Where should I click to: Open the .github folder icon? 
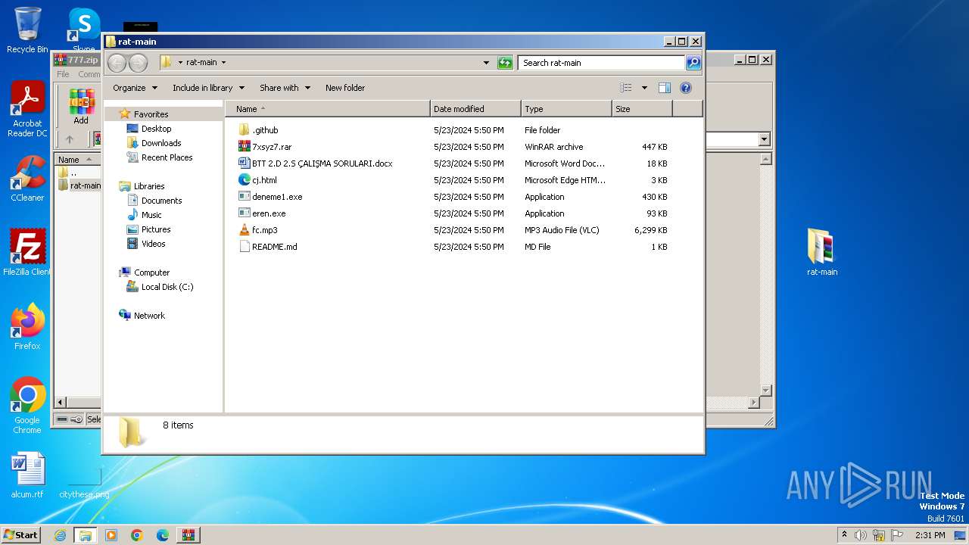(244, 130)
